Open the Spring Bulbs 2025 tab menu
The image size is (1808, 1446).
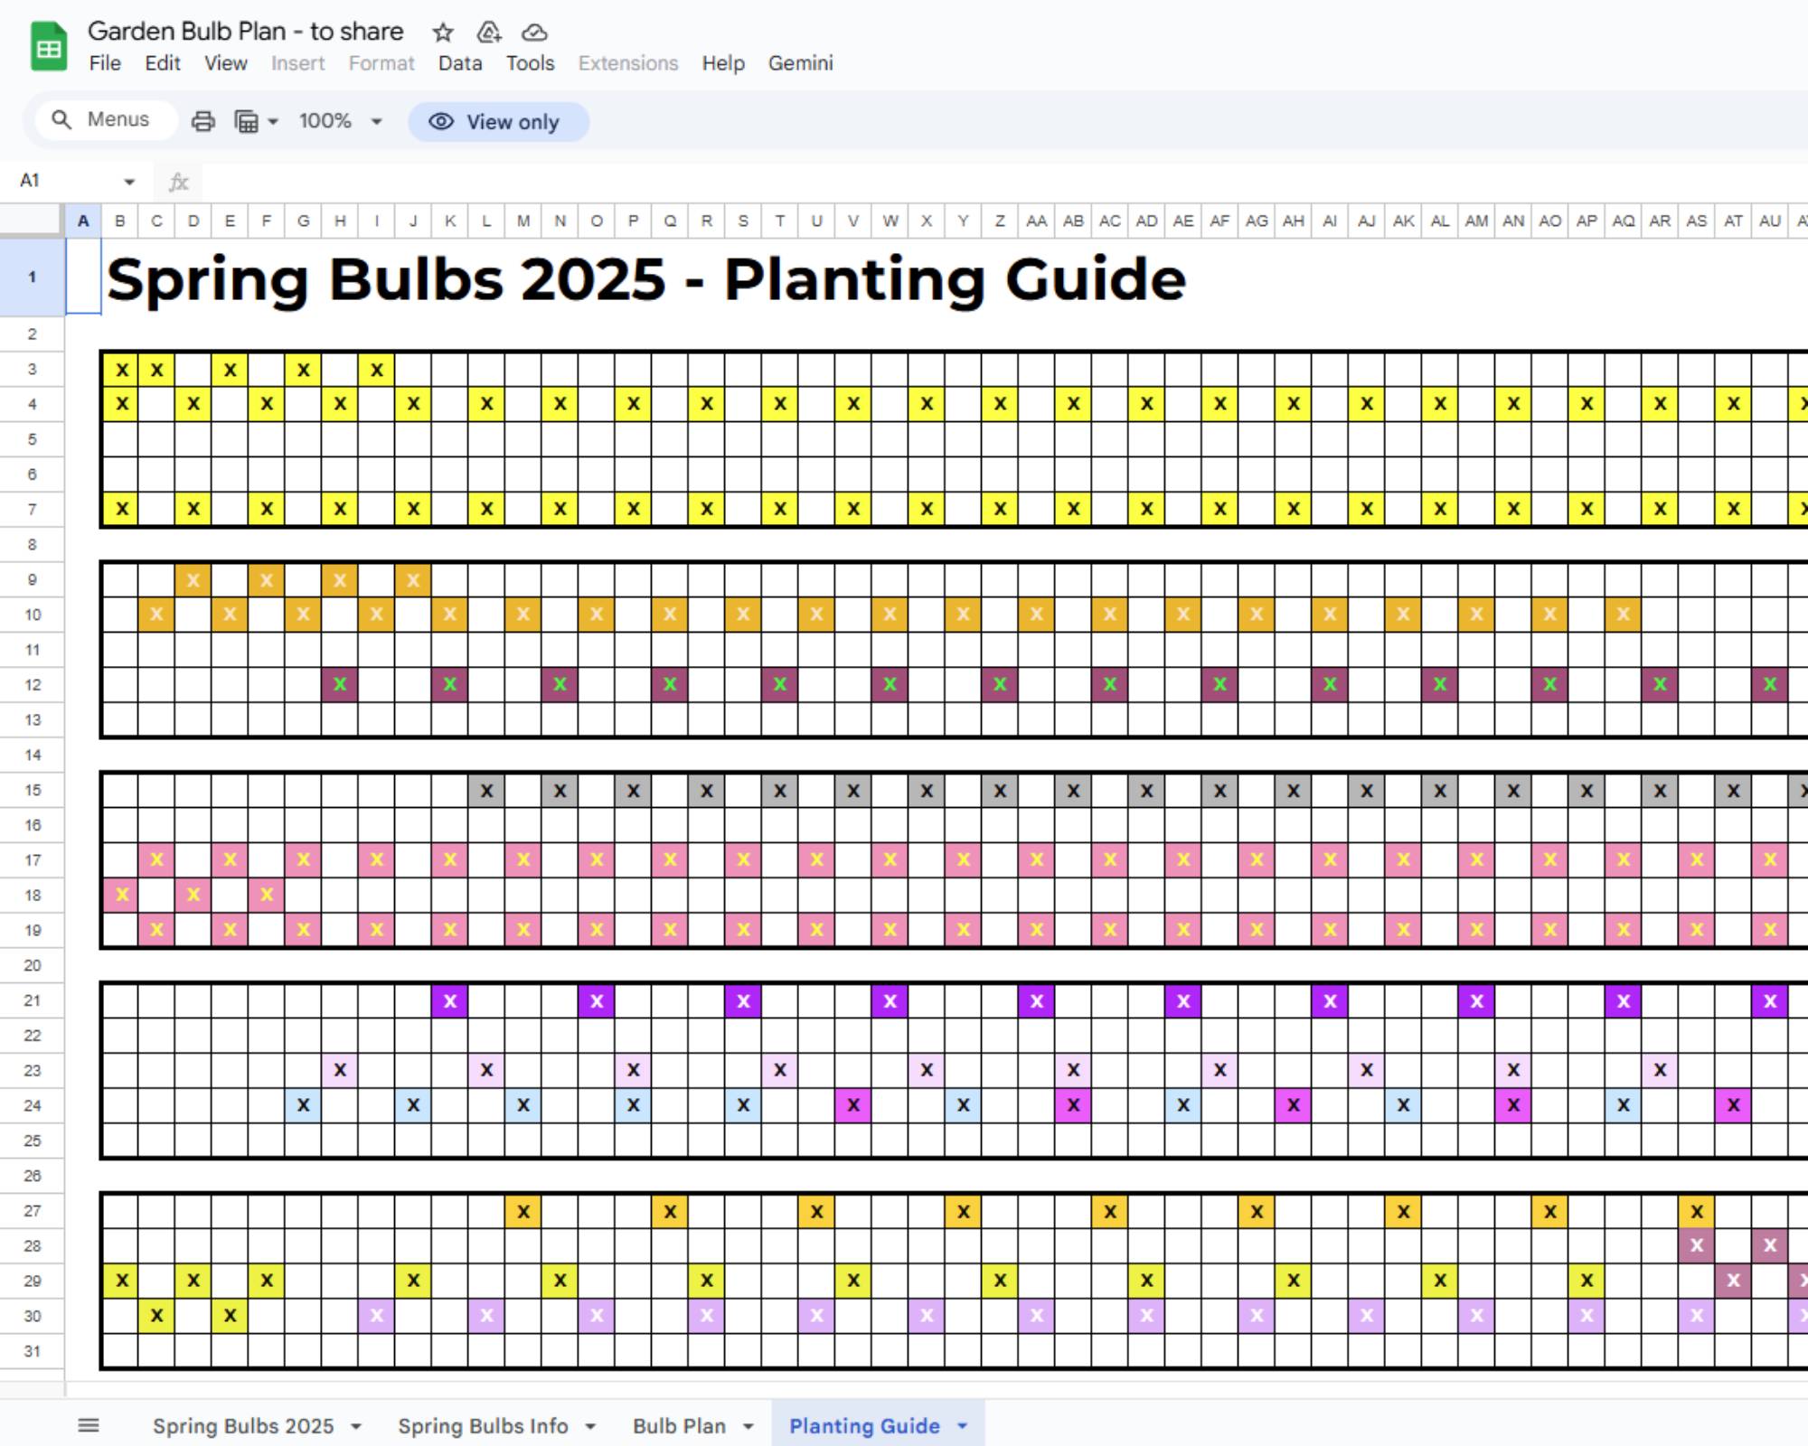353,1426
